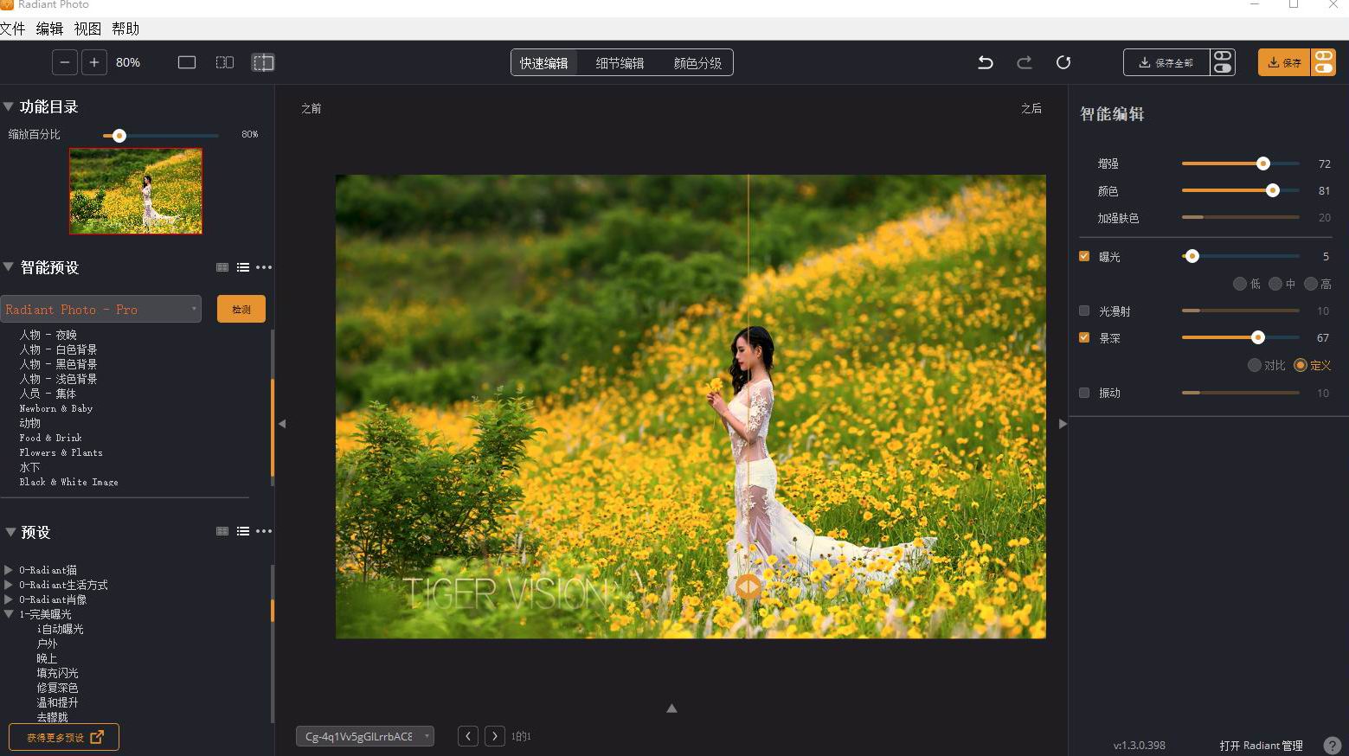The width and height of the screenshot is (1349, 756).
Task: Open save-all options toggle icon
Action: [x=1223, y=62]
